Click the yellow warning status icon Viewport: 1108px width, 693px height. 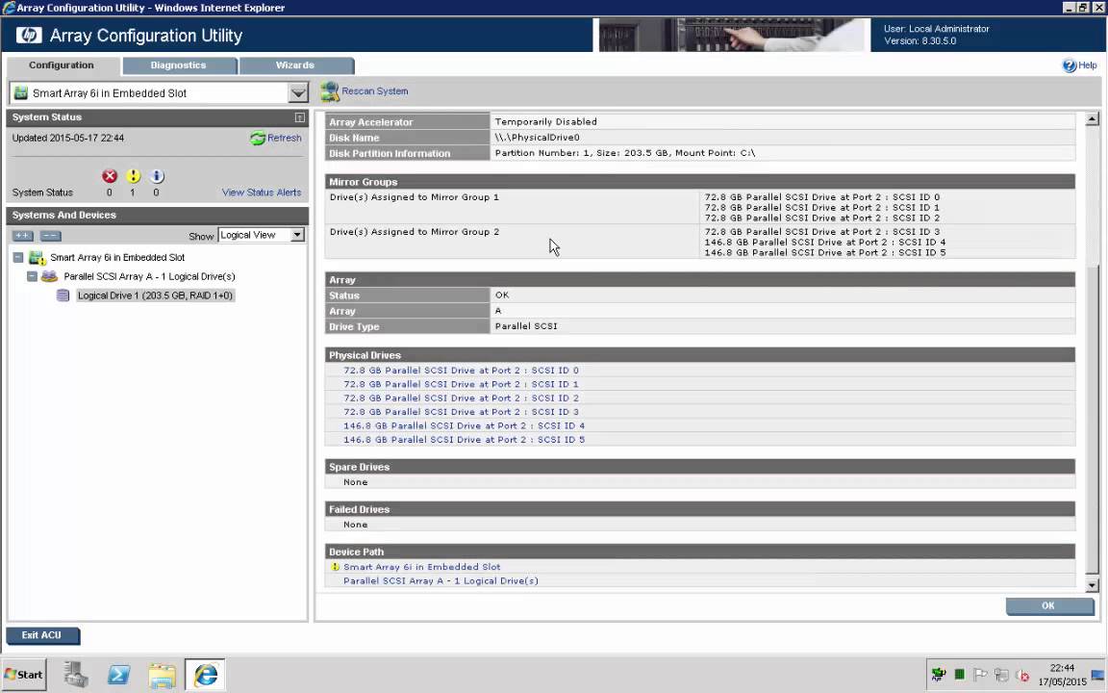coord(133,176)
